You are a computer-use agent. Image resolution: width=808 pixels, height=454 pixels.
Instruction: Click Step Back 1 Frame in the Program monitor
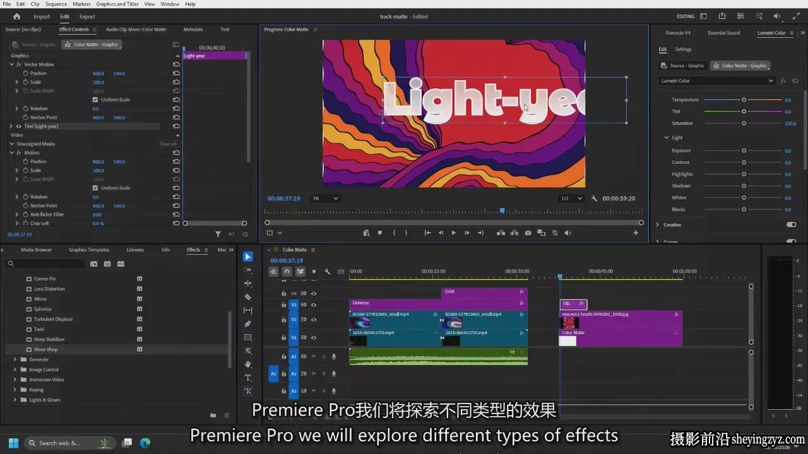441,233
